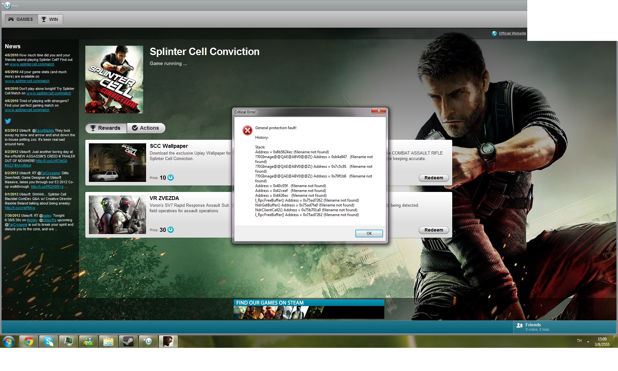Viewport: 618px width, 371px height.
Task: Click the Official Website globe icon
Action: coord(494,33)
